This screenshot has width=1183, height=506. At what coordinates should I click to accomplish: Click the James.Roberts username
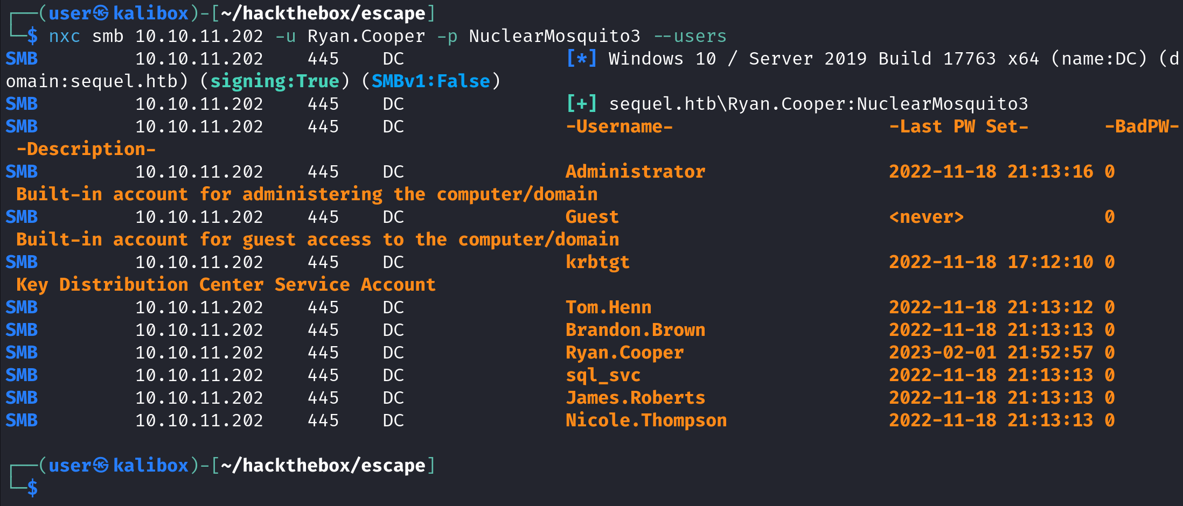tap(635, 398)
